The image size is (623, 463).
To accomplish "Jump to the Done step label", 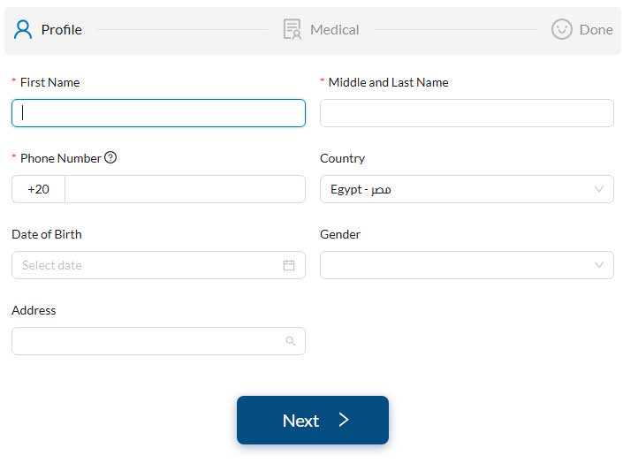I will (596, 29).
